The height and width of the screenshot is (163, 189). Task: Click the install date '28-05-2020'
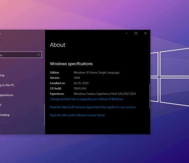[81, 83]
